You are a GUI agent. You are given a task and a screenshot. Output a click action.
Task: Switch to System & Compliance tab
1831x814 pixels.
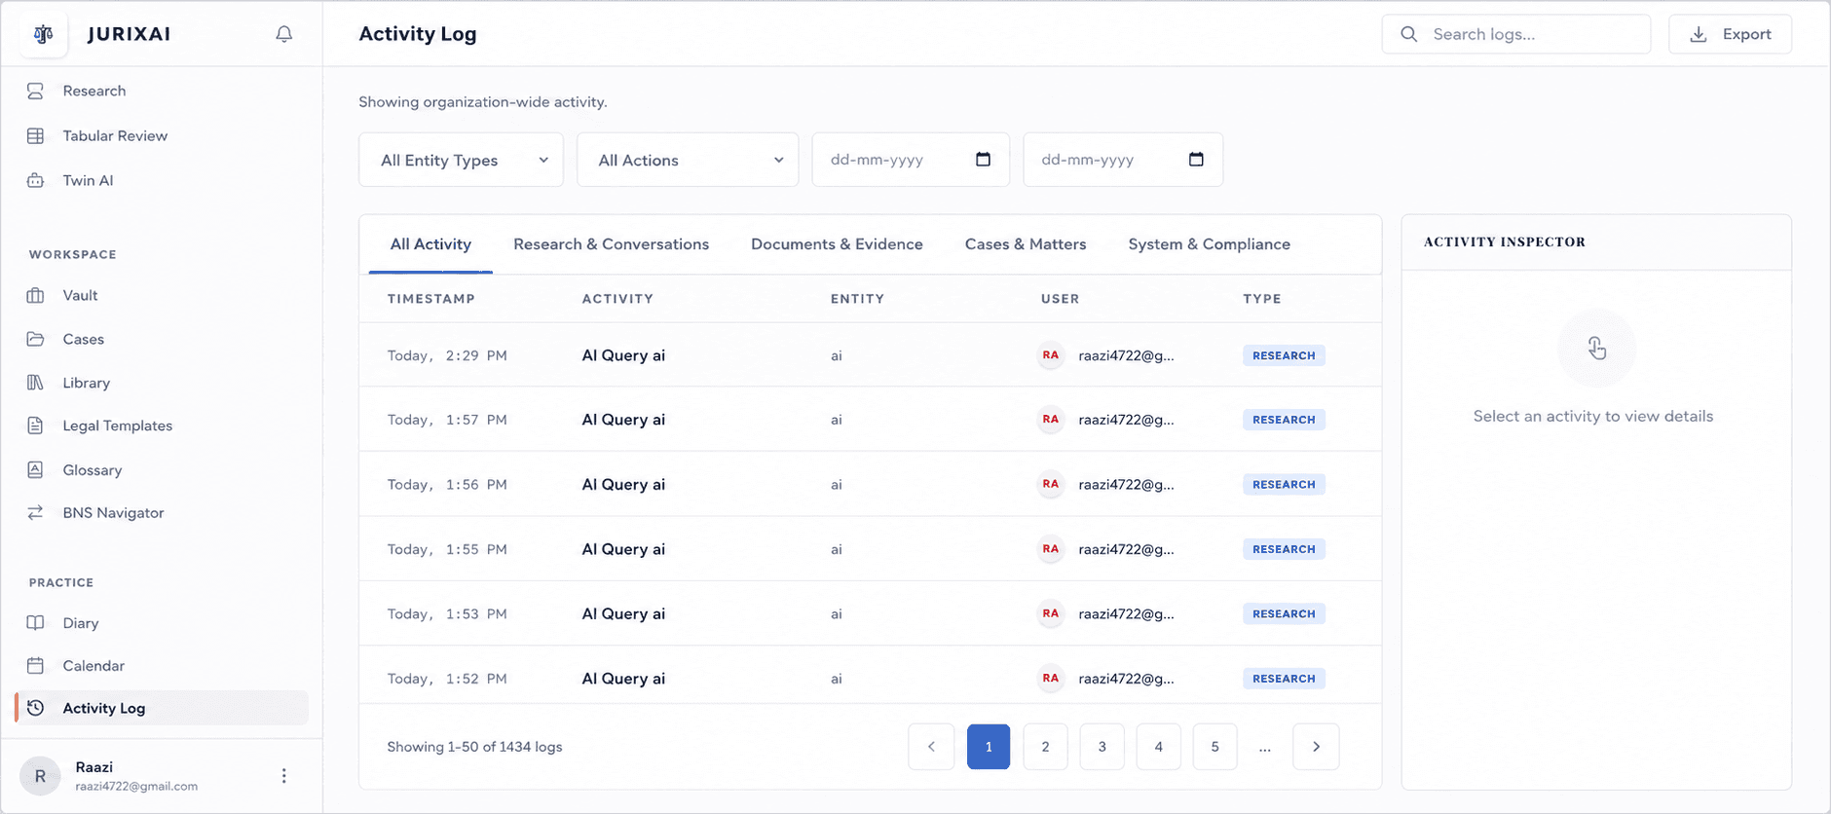[1209, 244]
